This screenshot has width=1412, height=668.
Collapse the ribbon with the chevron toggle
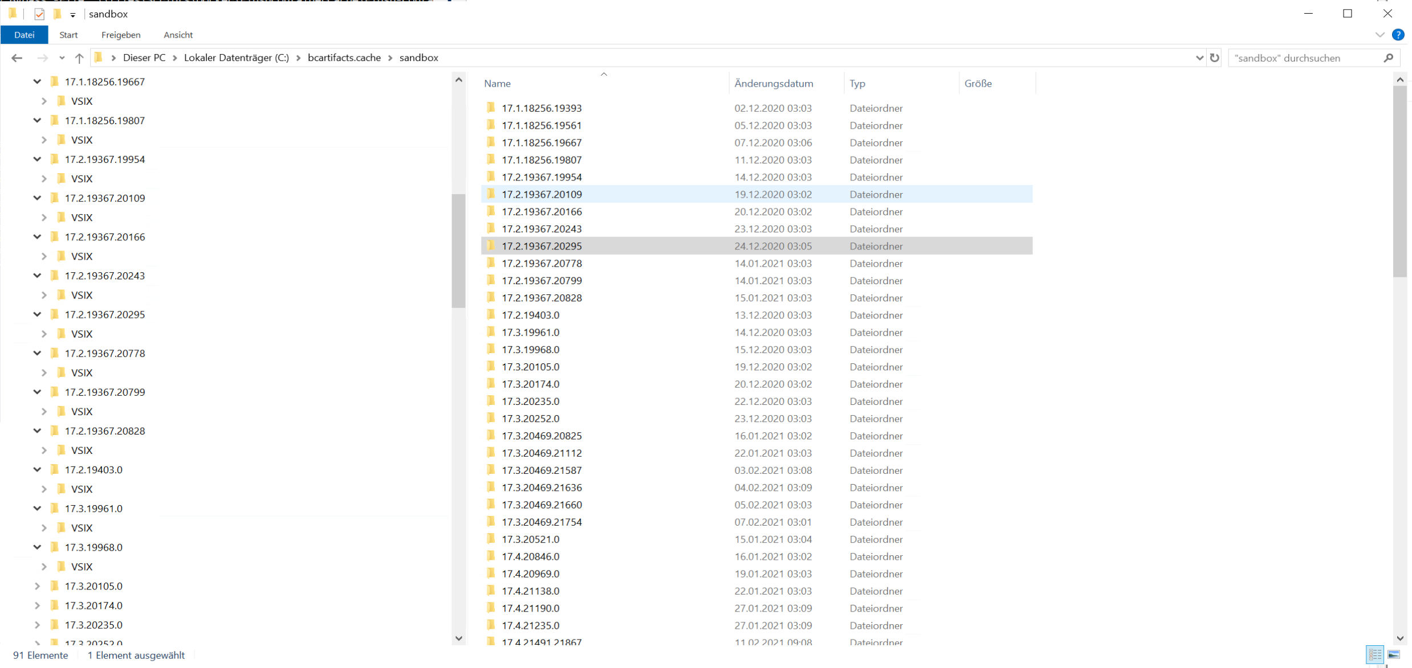coord(1380,35)
